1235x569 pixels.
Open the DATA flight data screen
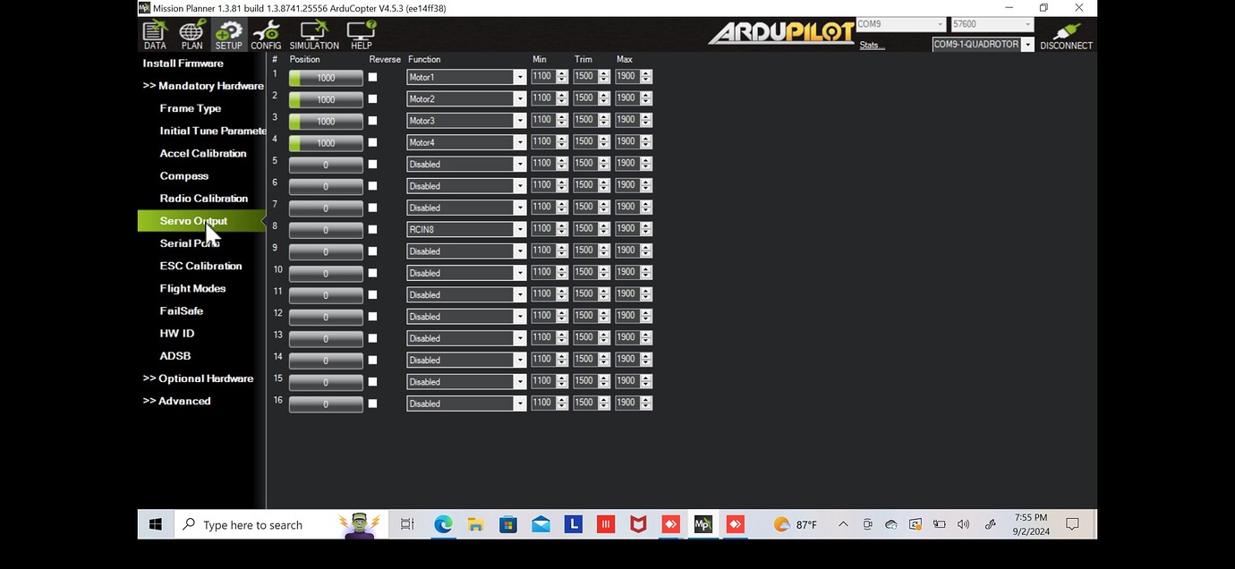coord(154,34)
